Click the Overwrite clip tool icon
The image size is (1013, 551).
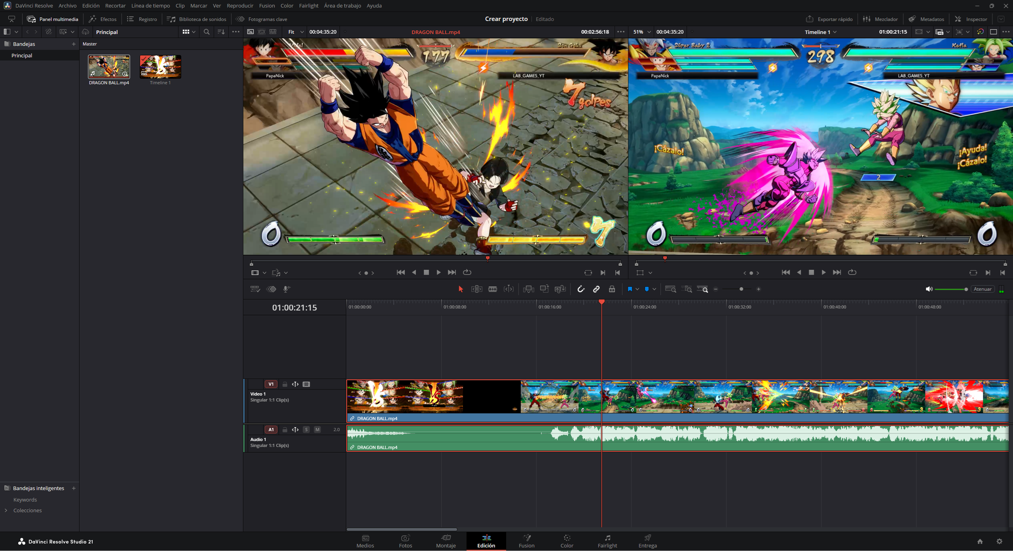pyautogui.click(x=544, y=289)
